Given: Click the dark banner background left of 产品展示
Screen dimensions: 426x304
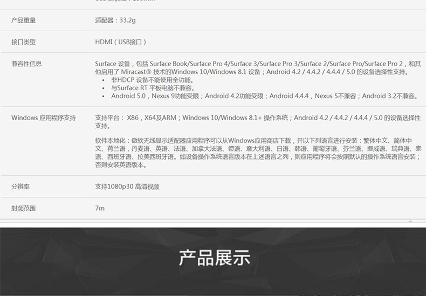Looking at the screenshot, I should pos(81,259).
